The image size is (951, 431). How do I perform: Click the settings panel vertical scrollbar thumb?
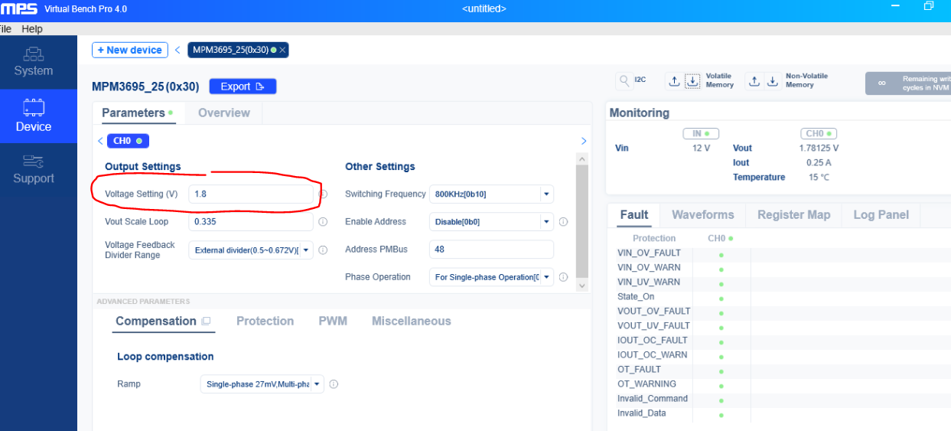[x=582, y=220]
